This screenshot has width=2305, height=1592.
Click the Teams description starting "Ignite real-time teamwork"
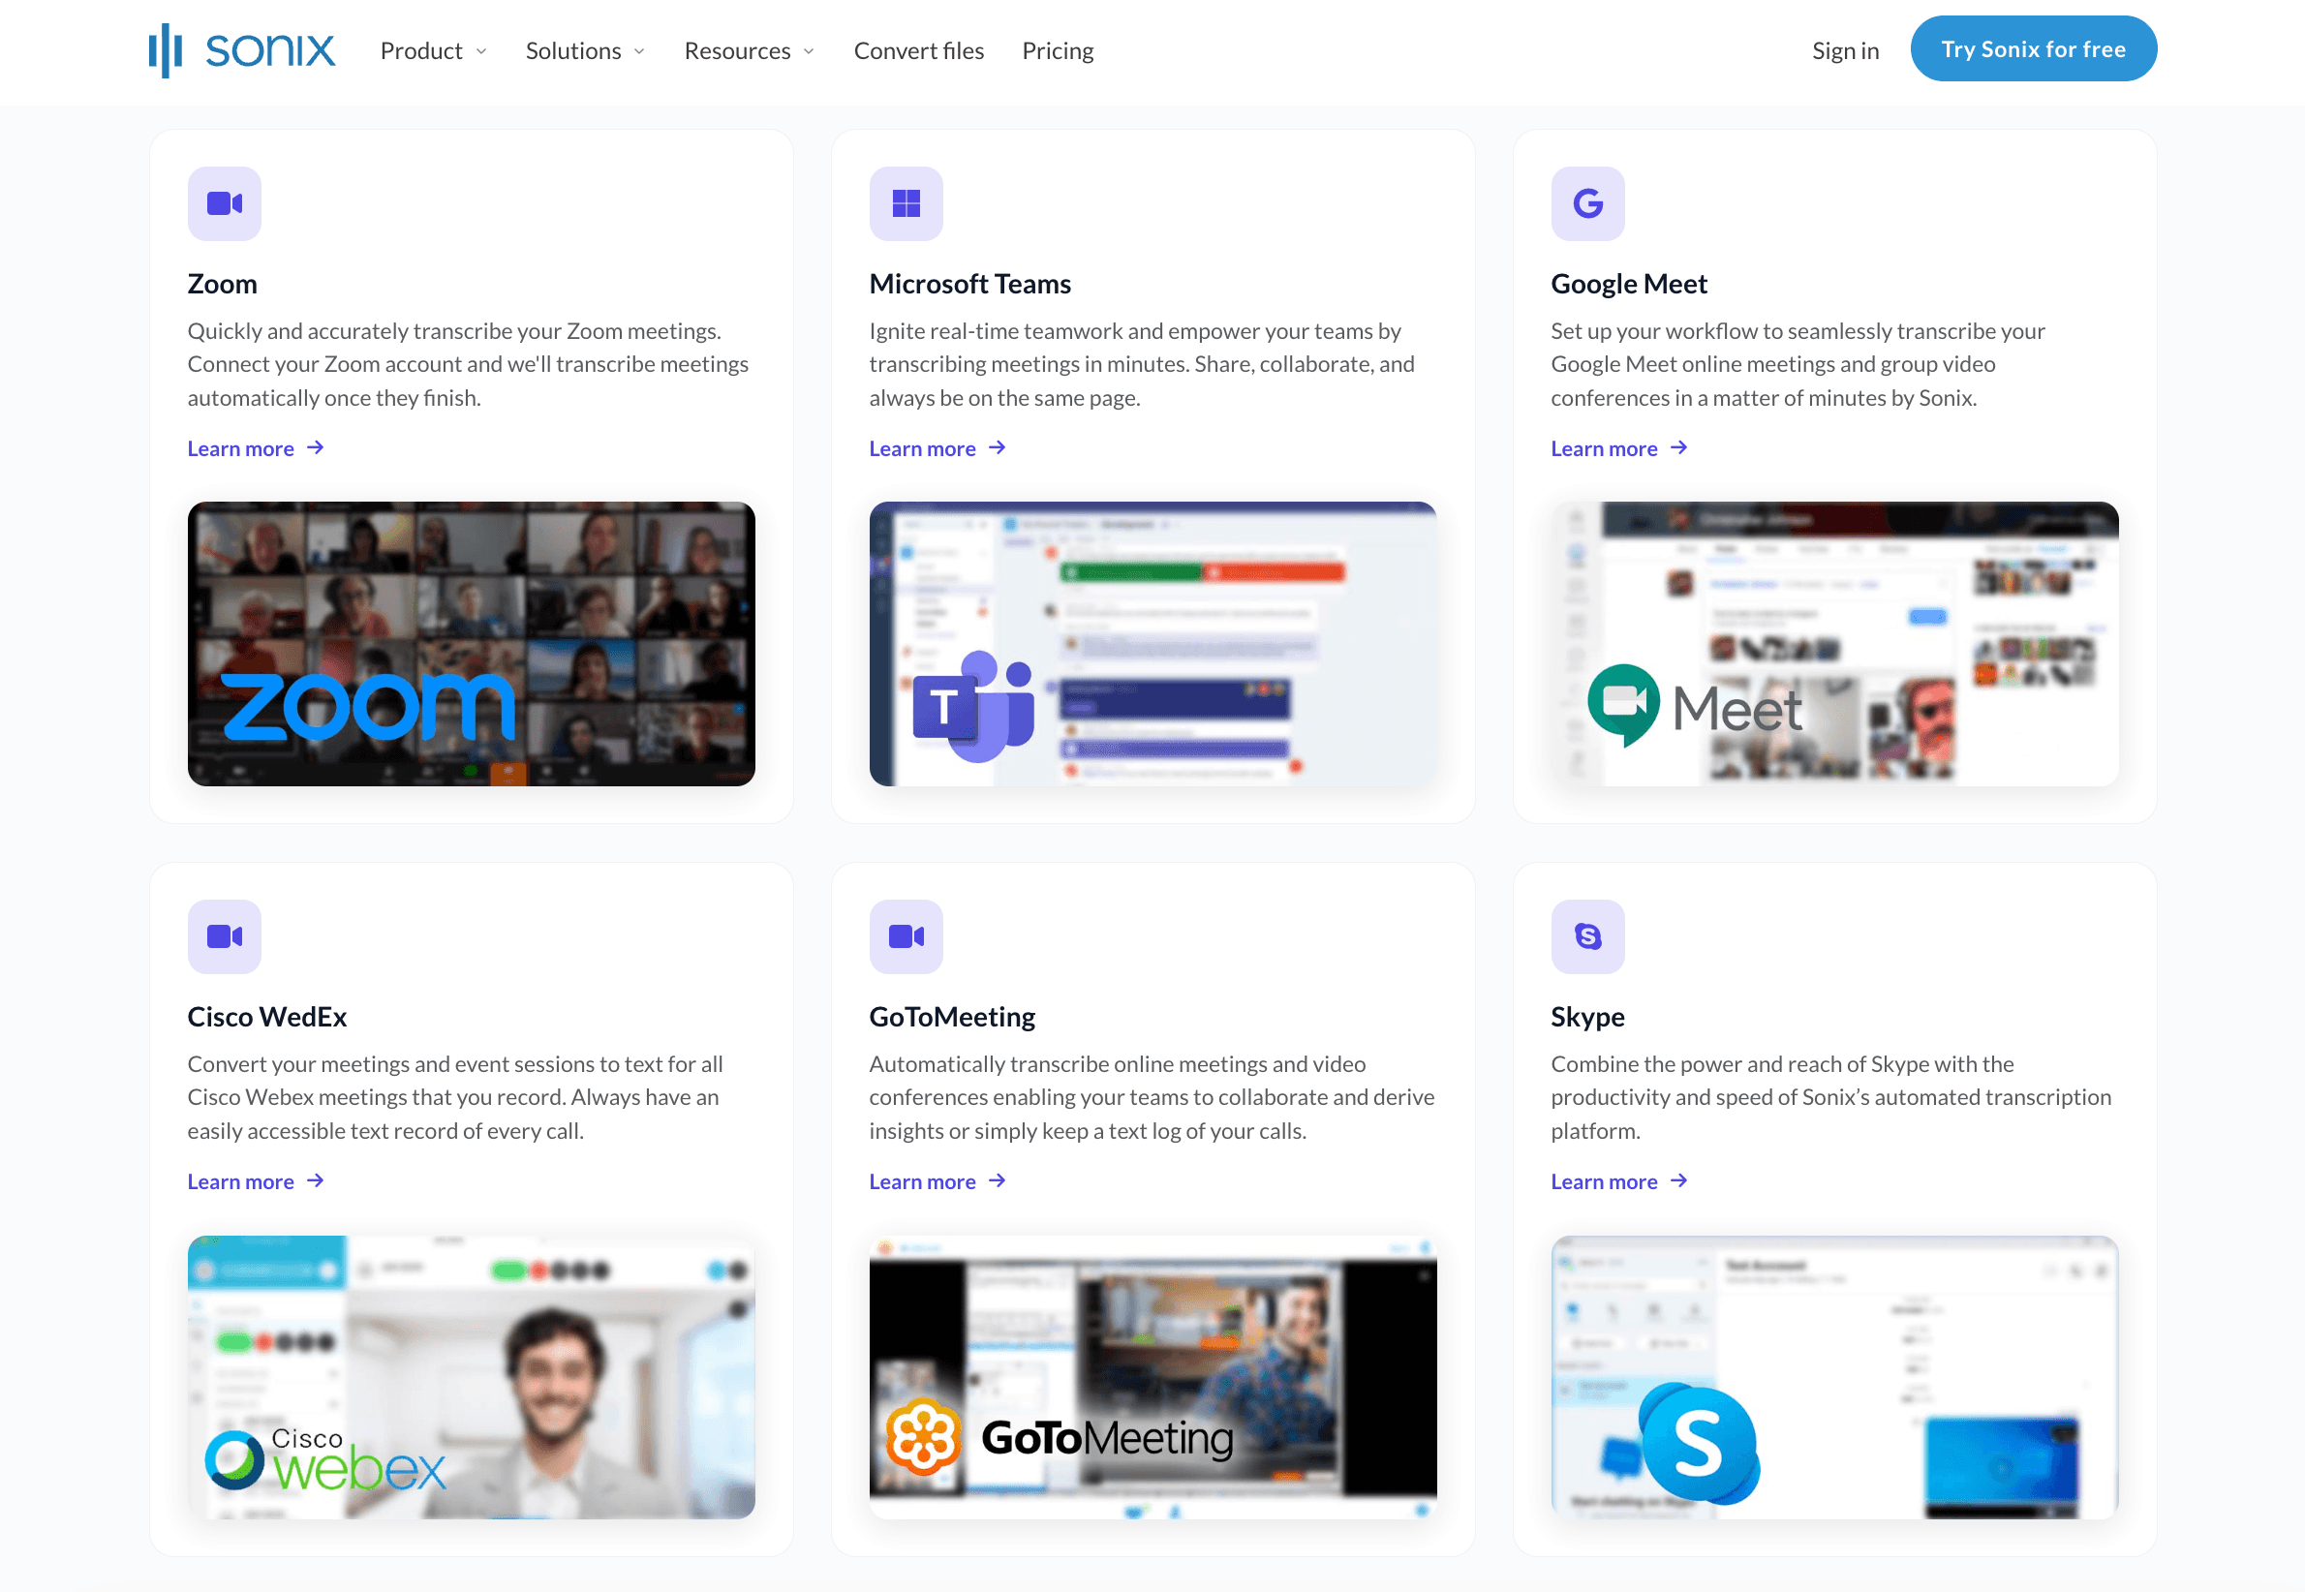pyautogui.click(x=1141, y=364)
